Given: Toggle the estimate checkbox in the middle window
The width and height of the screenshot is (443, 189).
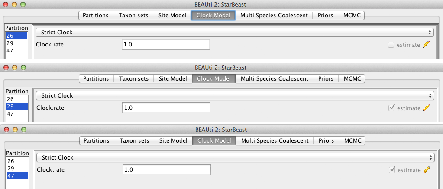Looking at the screenshot, I should [x=392, y=108].
